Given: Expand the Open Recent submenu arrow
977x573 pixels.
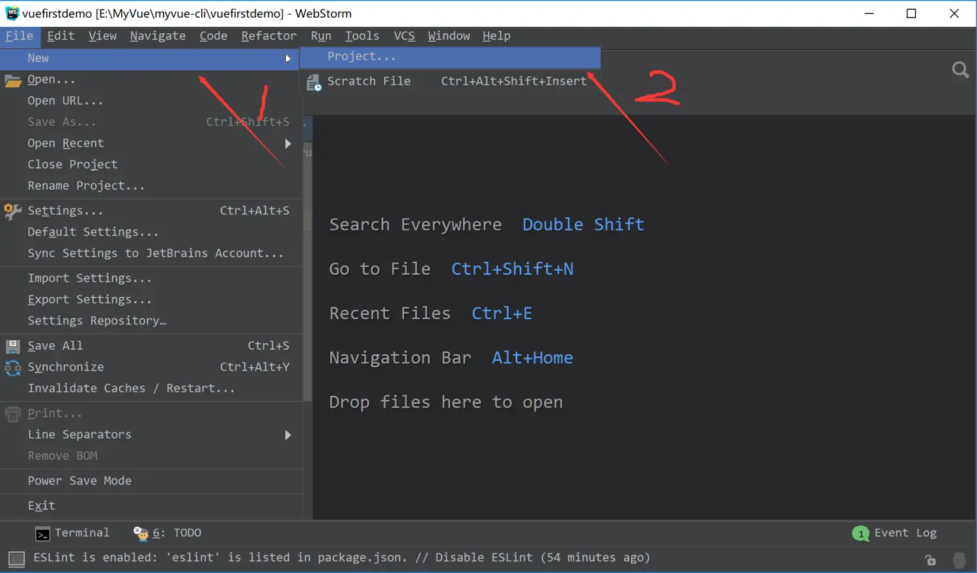Looking at the screenshot, I should (x=288, y=143).
